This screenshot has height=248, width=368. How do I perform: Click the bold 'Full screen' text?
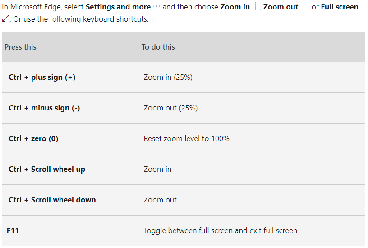click(x=340, y=7)
